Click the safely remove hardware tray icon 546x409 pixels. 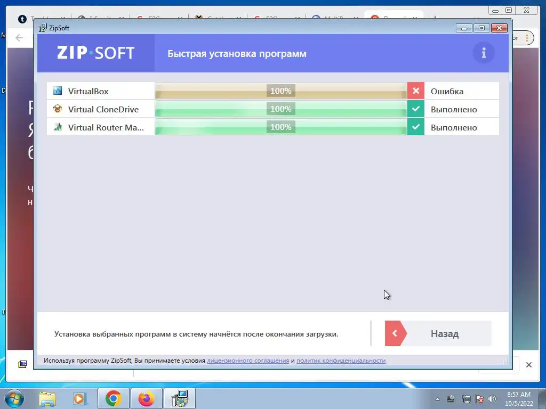point(451,399)
